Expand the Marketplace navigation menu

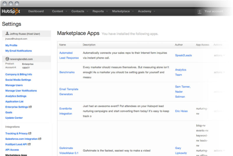point(123,12)
